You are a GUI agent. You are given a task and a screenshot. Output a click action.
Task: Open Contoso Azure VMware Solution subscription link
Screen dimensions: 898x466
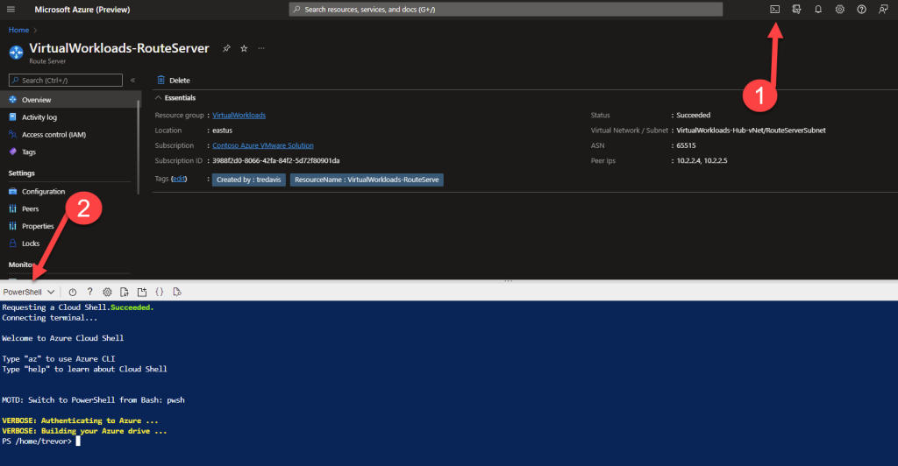(263, 145)
